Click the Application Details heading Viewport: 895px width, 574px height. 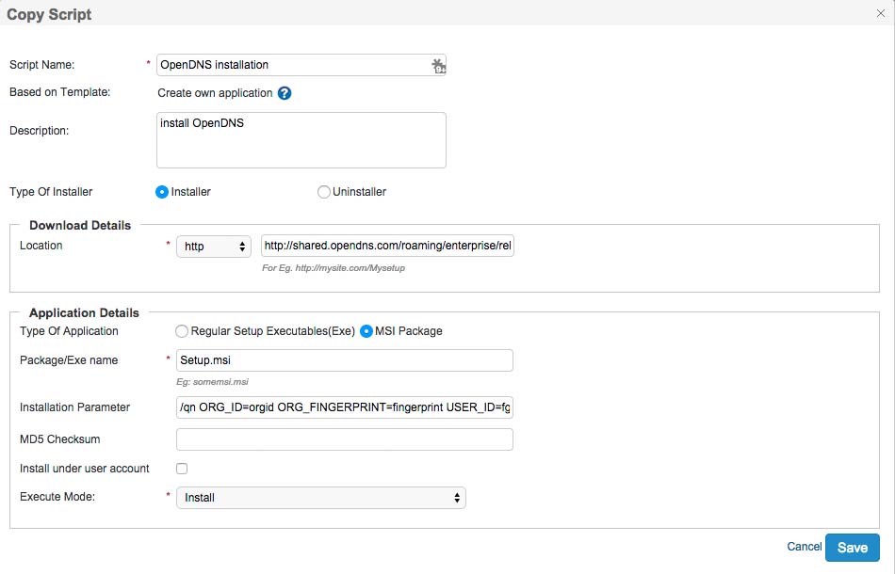pyautogui.click(x=84, y=313)
